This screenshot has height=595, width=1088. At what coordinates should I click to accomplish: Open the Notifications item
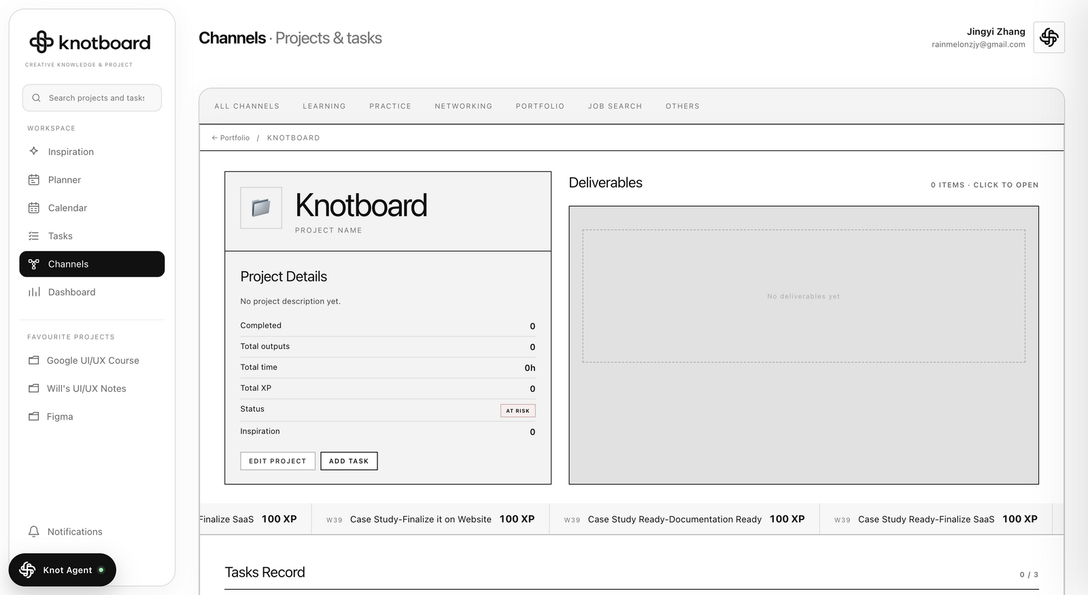92,532
